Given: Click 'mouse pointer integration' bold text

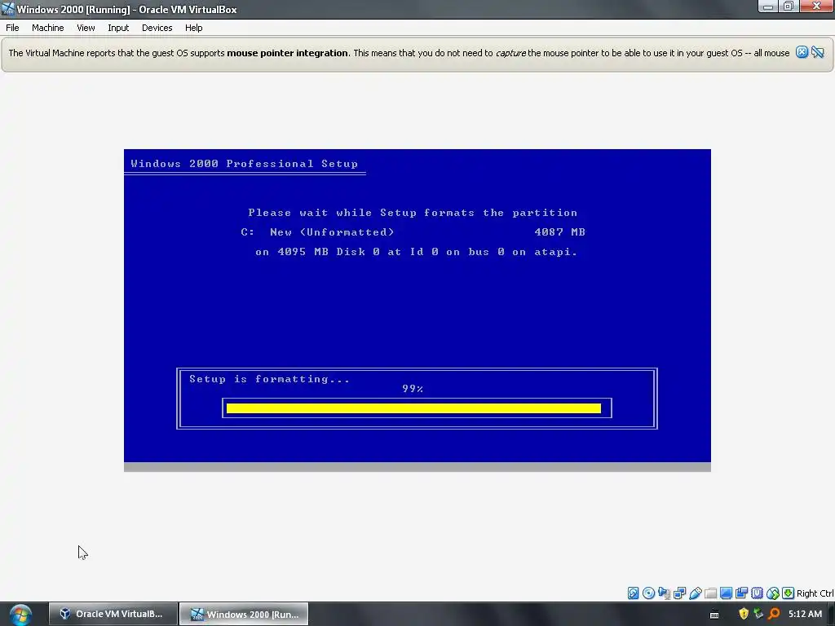Looking at the screenshot, I should point(288,53).
